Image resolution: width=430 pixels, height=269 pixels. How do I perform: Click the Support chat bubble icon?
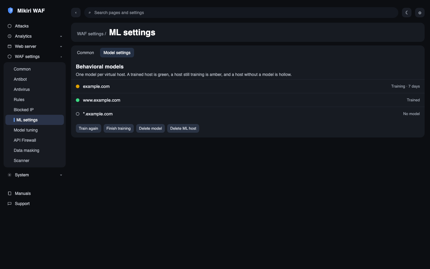coord(10,204)
